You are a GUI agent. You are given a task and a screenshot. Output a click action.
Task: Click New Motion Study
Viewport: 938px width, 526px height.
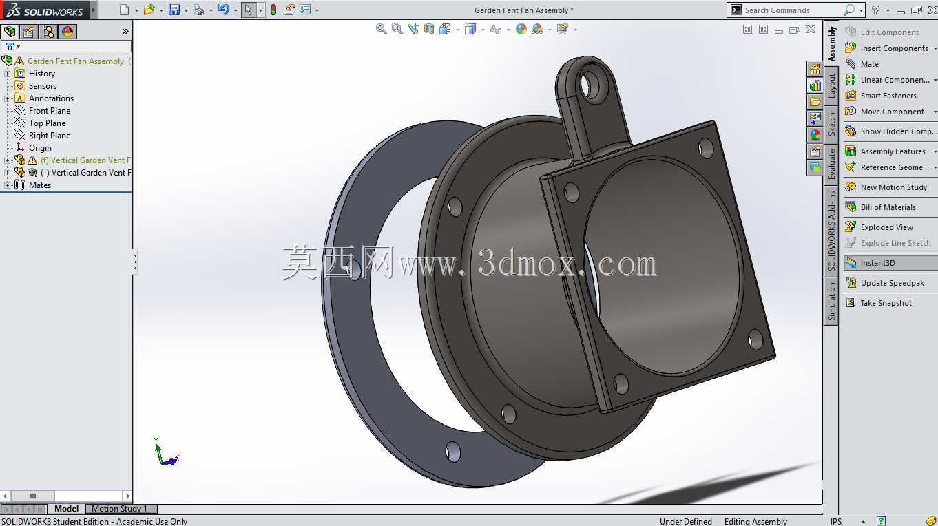click(x=886, y=187)
